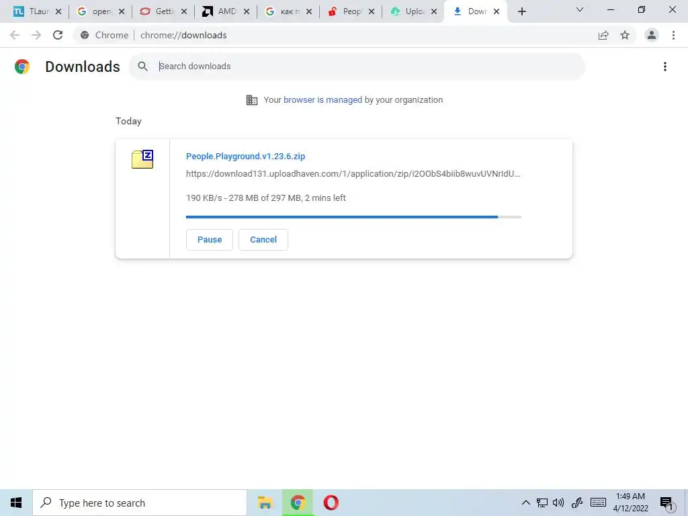Click the browser Forward arrow
688x516 pixels.
tap(36, 35)
